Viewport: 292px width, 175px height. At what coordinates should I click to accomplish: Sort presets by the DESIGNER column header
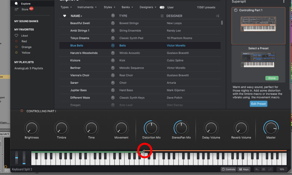[174, 16]
